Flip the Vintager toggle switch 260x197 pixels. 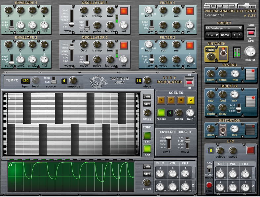pyautogui.click(x=223, y=53)
